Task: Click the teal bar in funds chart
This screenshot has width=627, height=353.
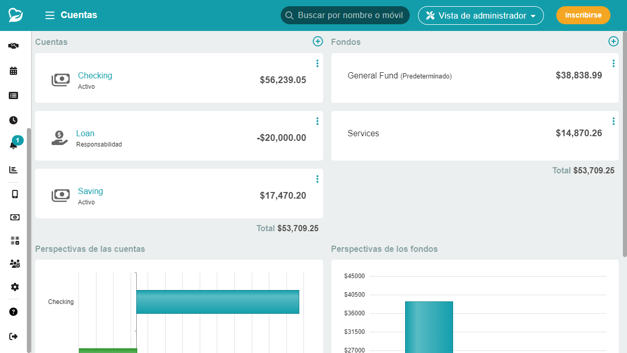Action: [x=429, y=327]
